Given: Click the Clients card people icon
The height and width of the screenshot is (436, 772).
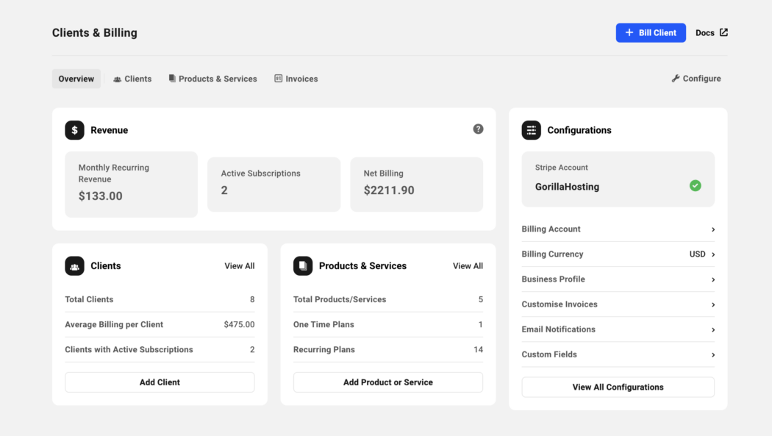Looking at the screenshot, I should [74, 265].
